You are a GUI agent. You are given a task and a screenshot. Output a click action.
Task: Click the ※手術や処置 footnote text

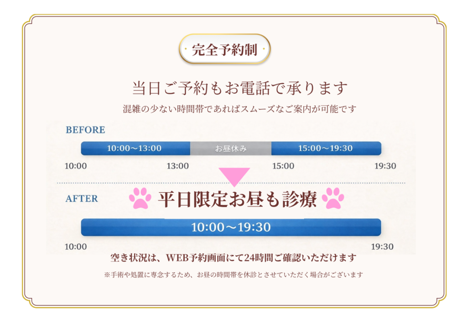pos(233,275)
